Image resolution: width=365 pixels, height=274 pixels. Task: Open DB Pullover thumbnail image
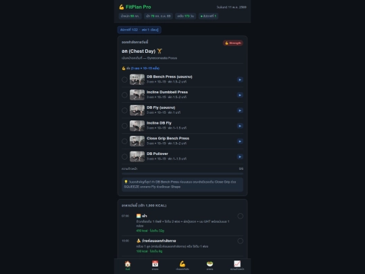(137, 156)
